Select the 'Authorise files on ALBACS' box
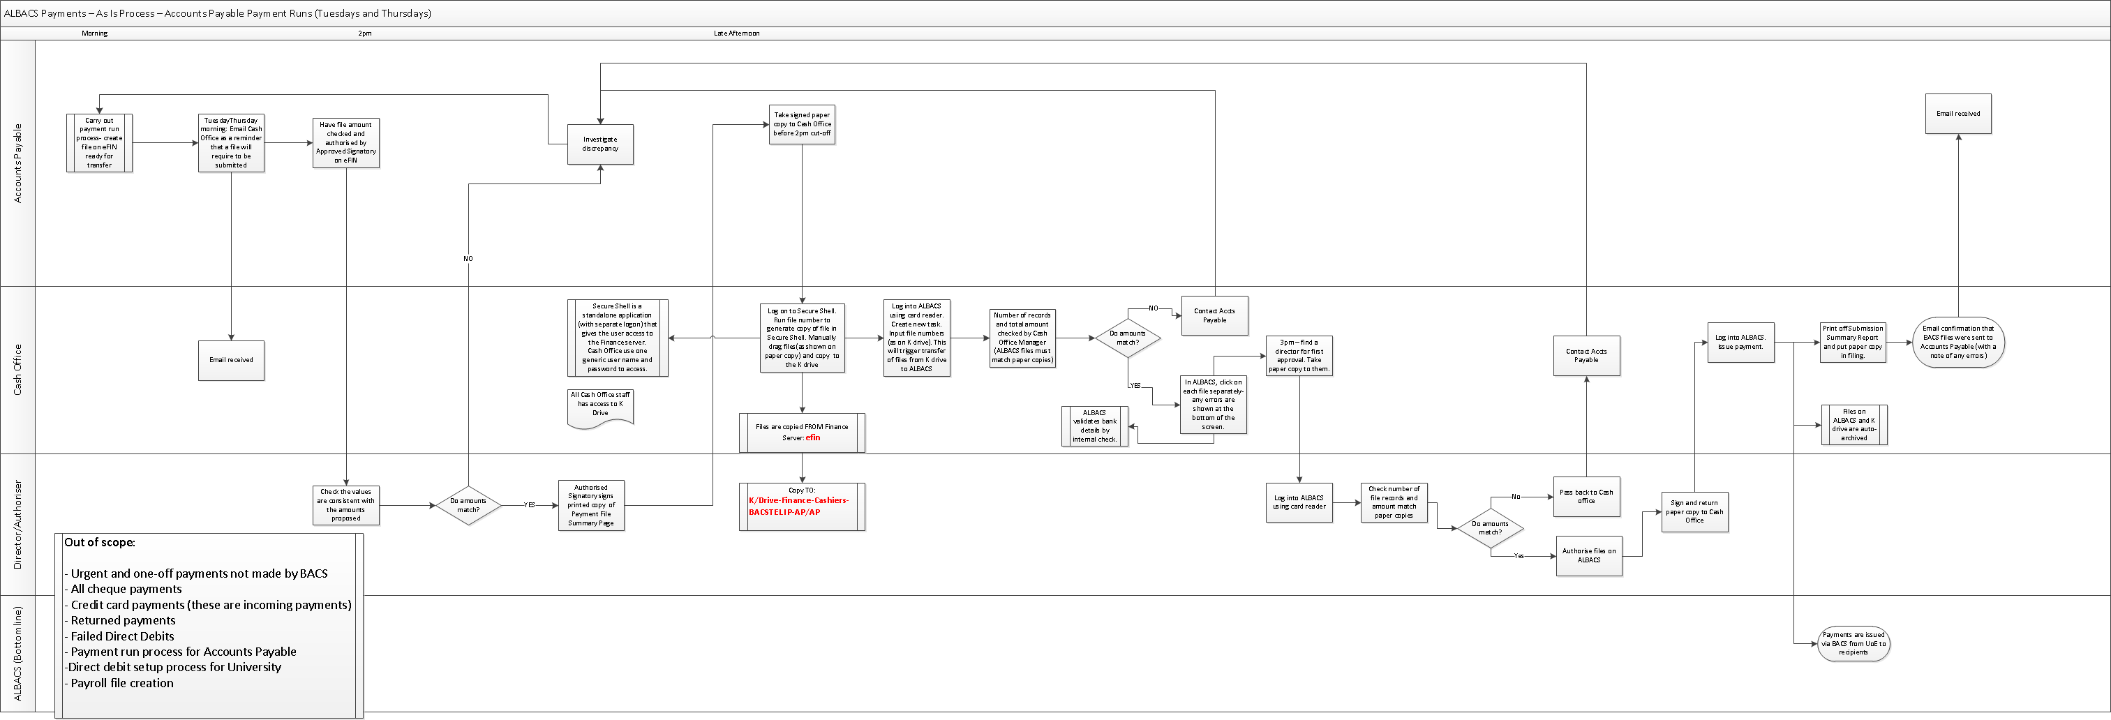This screenshot has width=2111, height=720. [1588, 555]
